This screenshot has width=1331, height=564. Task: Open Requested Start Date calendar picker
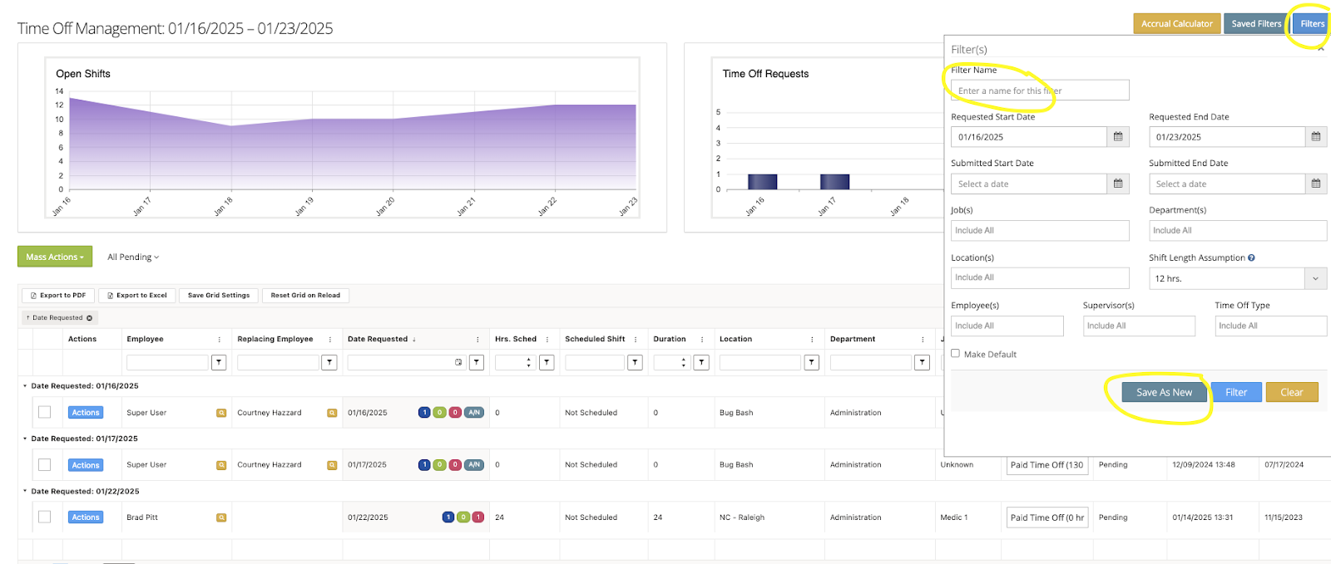pyautogui.click(x=1118, y=137)
